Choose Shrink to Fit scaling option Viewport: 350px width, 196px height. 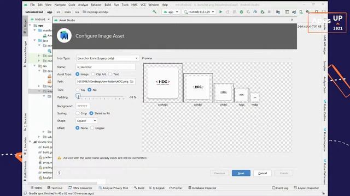(x=91, y=113)
